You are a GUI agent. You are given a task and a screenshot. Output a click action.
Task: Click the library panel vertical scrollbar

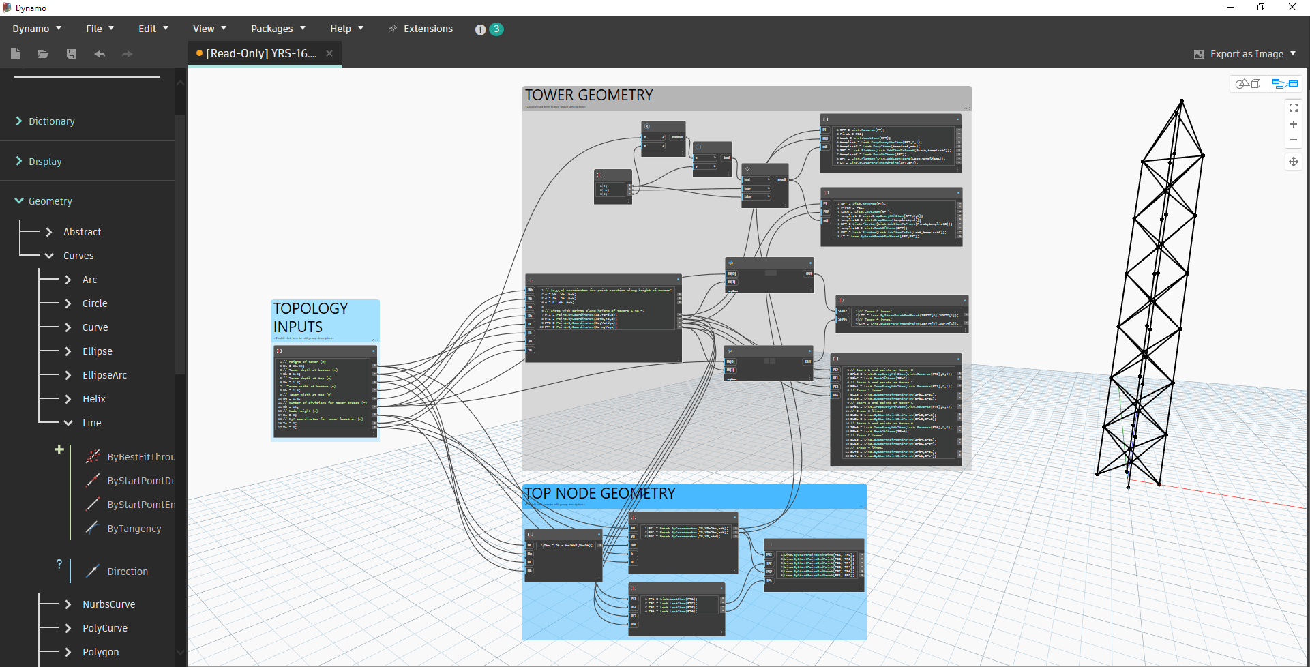pyautogui.click(x=181, y=244)
